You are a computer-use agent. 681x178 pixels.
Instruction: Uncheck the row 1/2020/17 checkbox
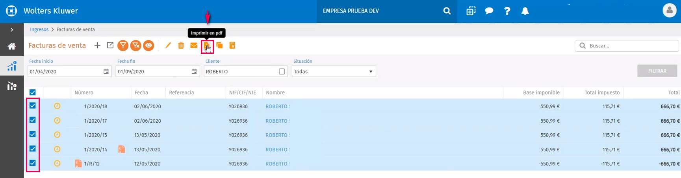33,120
